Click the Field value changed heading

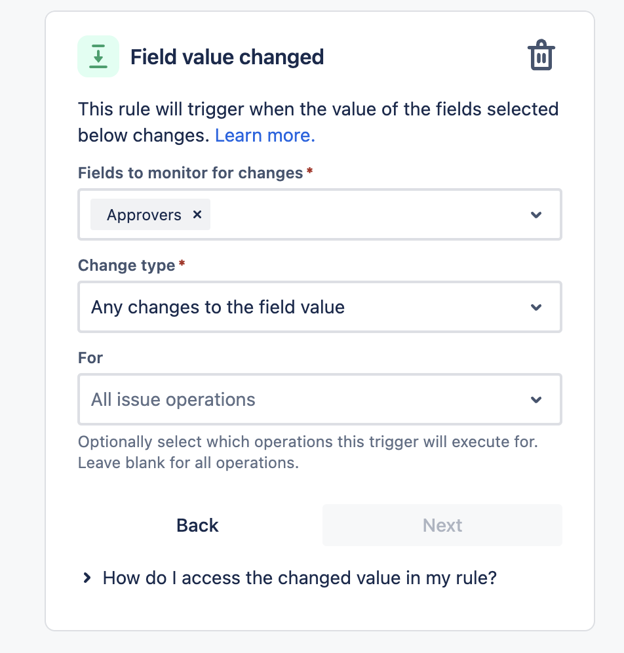(x=227, y=56)
